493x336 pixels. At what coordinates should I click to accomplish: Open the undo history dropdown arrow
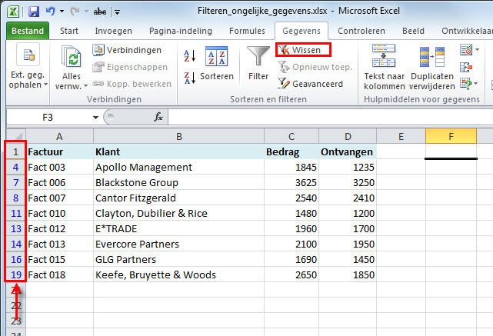[62, 12]
